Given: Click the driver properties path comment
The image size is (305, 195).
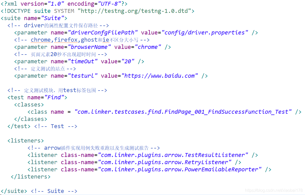Looking at the screenshot, I should click(x=58, y=25).
